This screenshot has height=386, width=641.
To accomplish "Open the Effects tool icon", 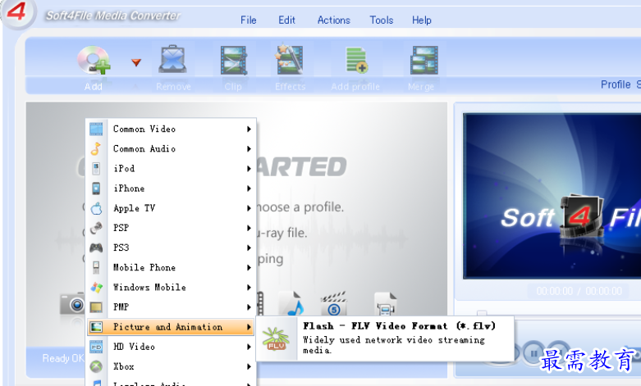I will pyautogui.click(x=290, y=60).
